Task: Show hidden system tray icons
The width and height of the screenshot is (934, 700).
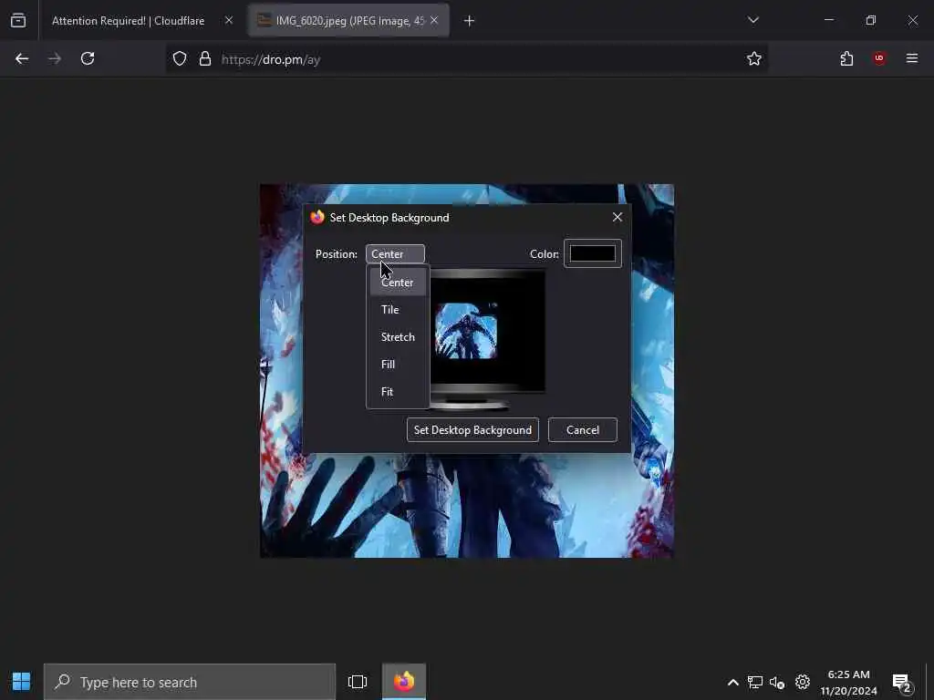Action: [x=733, y=682]
